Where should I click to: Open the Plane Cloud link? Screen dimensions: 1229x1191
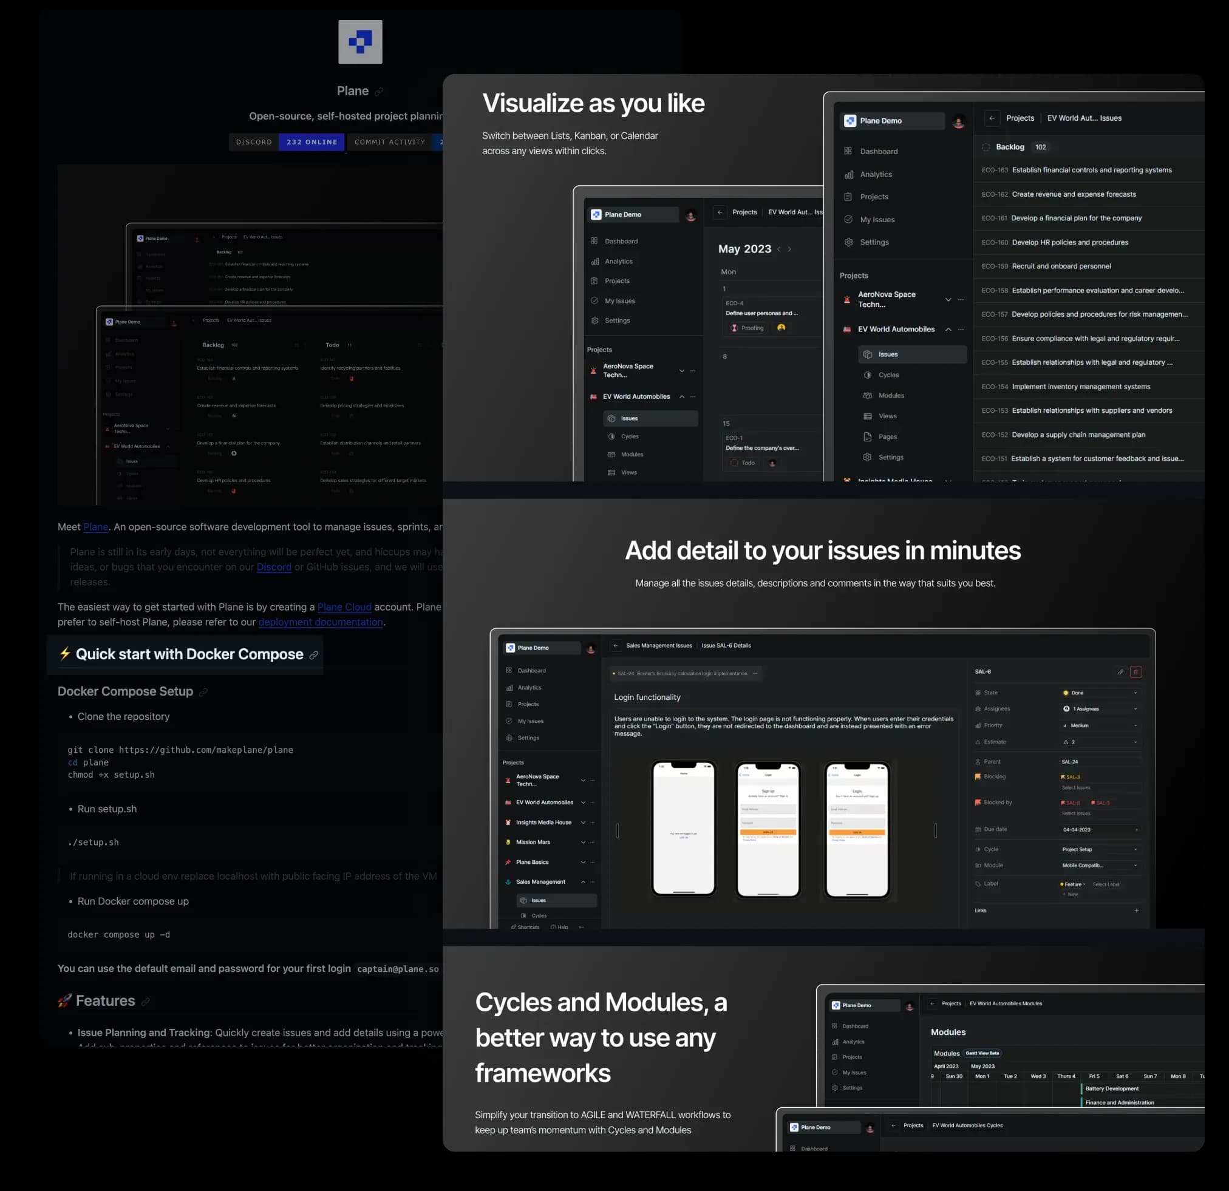click(x=344, y=607)
